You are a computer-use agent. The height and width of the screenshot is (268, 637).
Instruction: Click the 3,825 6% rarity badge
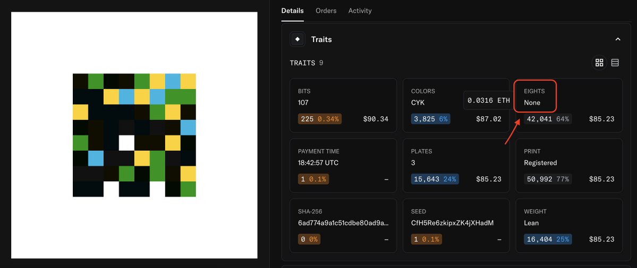click(431, 119)
